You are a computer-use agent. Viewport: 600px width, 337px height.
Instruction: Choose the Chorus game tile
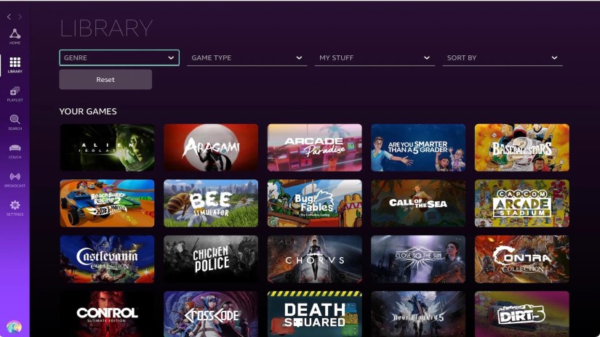coord(314,259)
